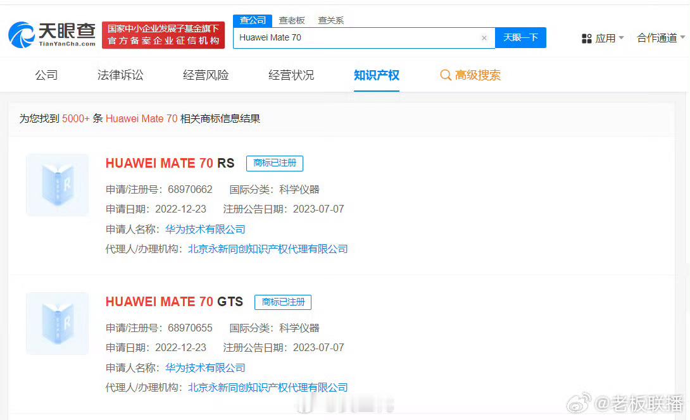Click registration number 68970655
Screen dimensions: 690x420
pos(190,328)
